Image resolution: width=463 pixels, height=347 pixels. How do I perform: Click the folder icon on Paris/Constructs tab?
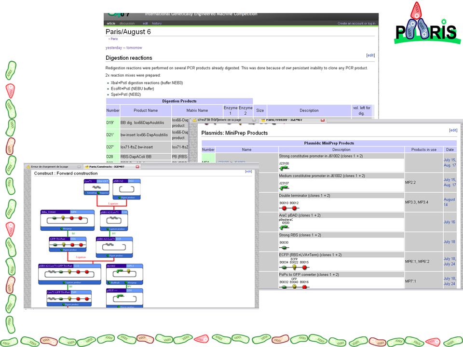pos(87,167)
